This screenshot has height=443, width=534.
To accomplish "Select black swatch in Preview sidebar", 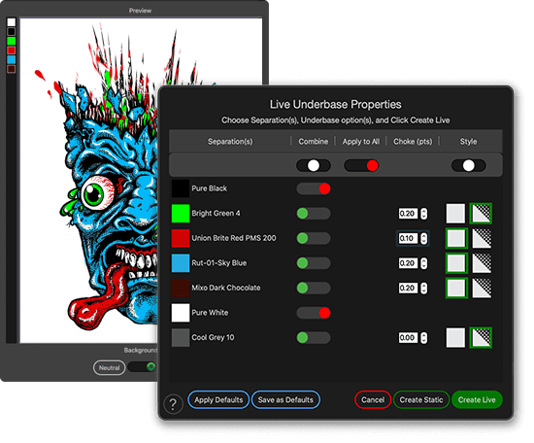I will tap(12, 32).
